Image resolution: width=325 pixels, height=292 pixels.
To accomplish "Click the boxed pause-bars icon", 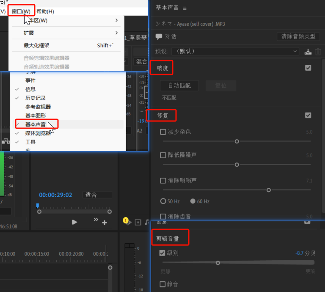I will click(x=138, y=222).
